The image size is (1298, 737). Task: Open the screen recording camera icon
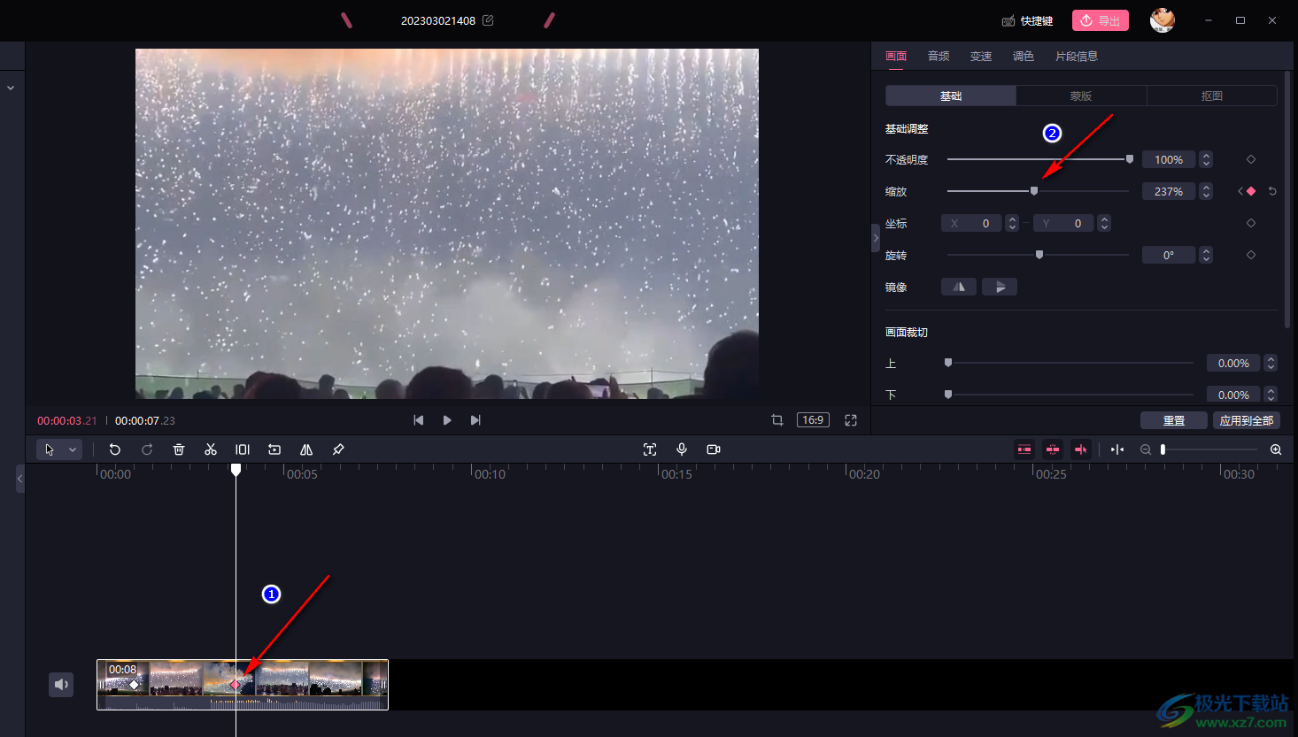714,449
